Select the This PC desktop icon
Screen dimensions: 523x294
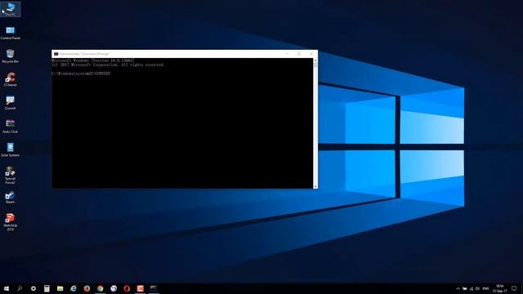pyautogui.click(x=10, y=9)
